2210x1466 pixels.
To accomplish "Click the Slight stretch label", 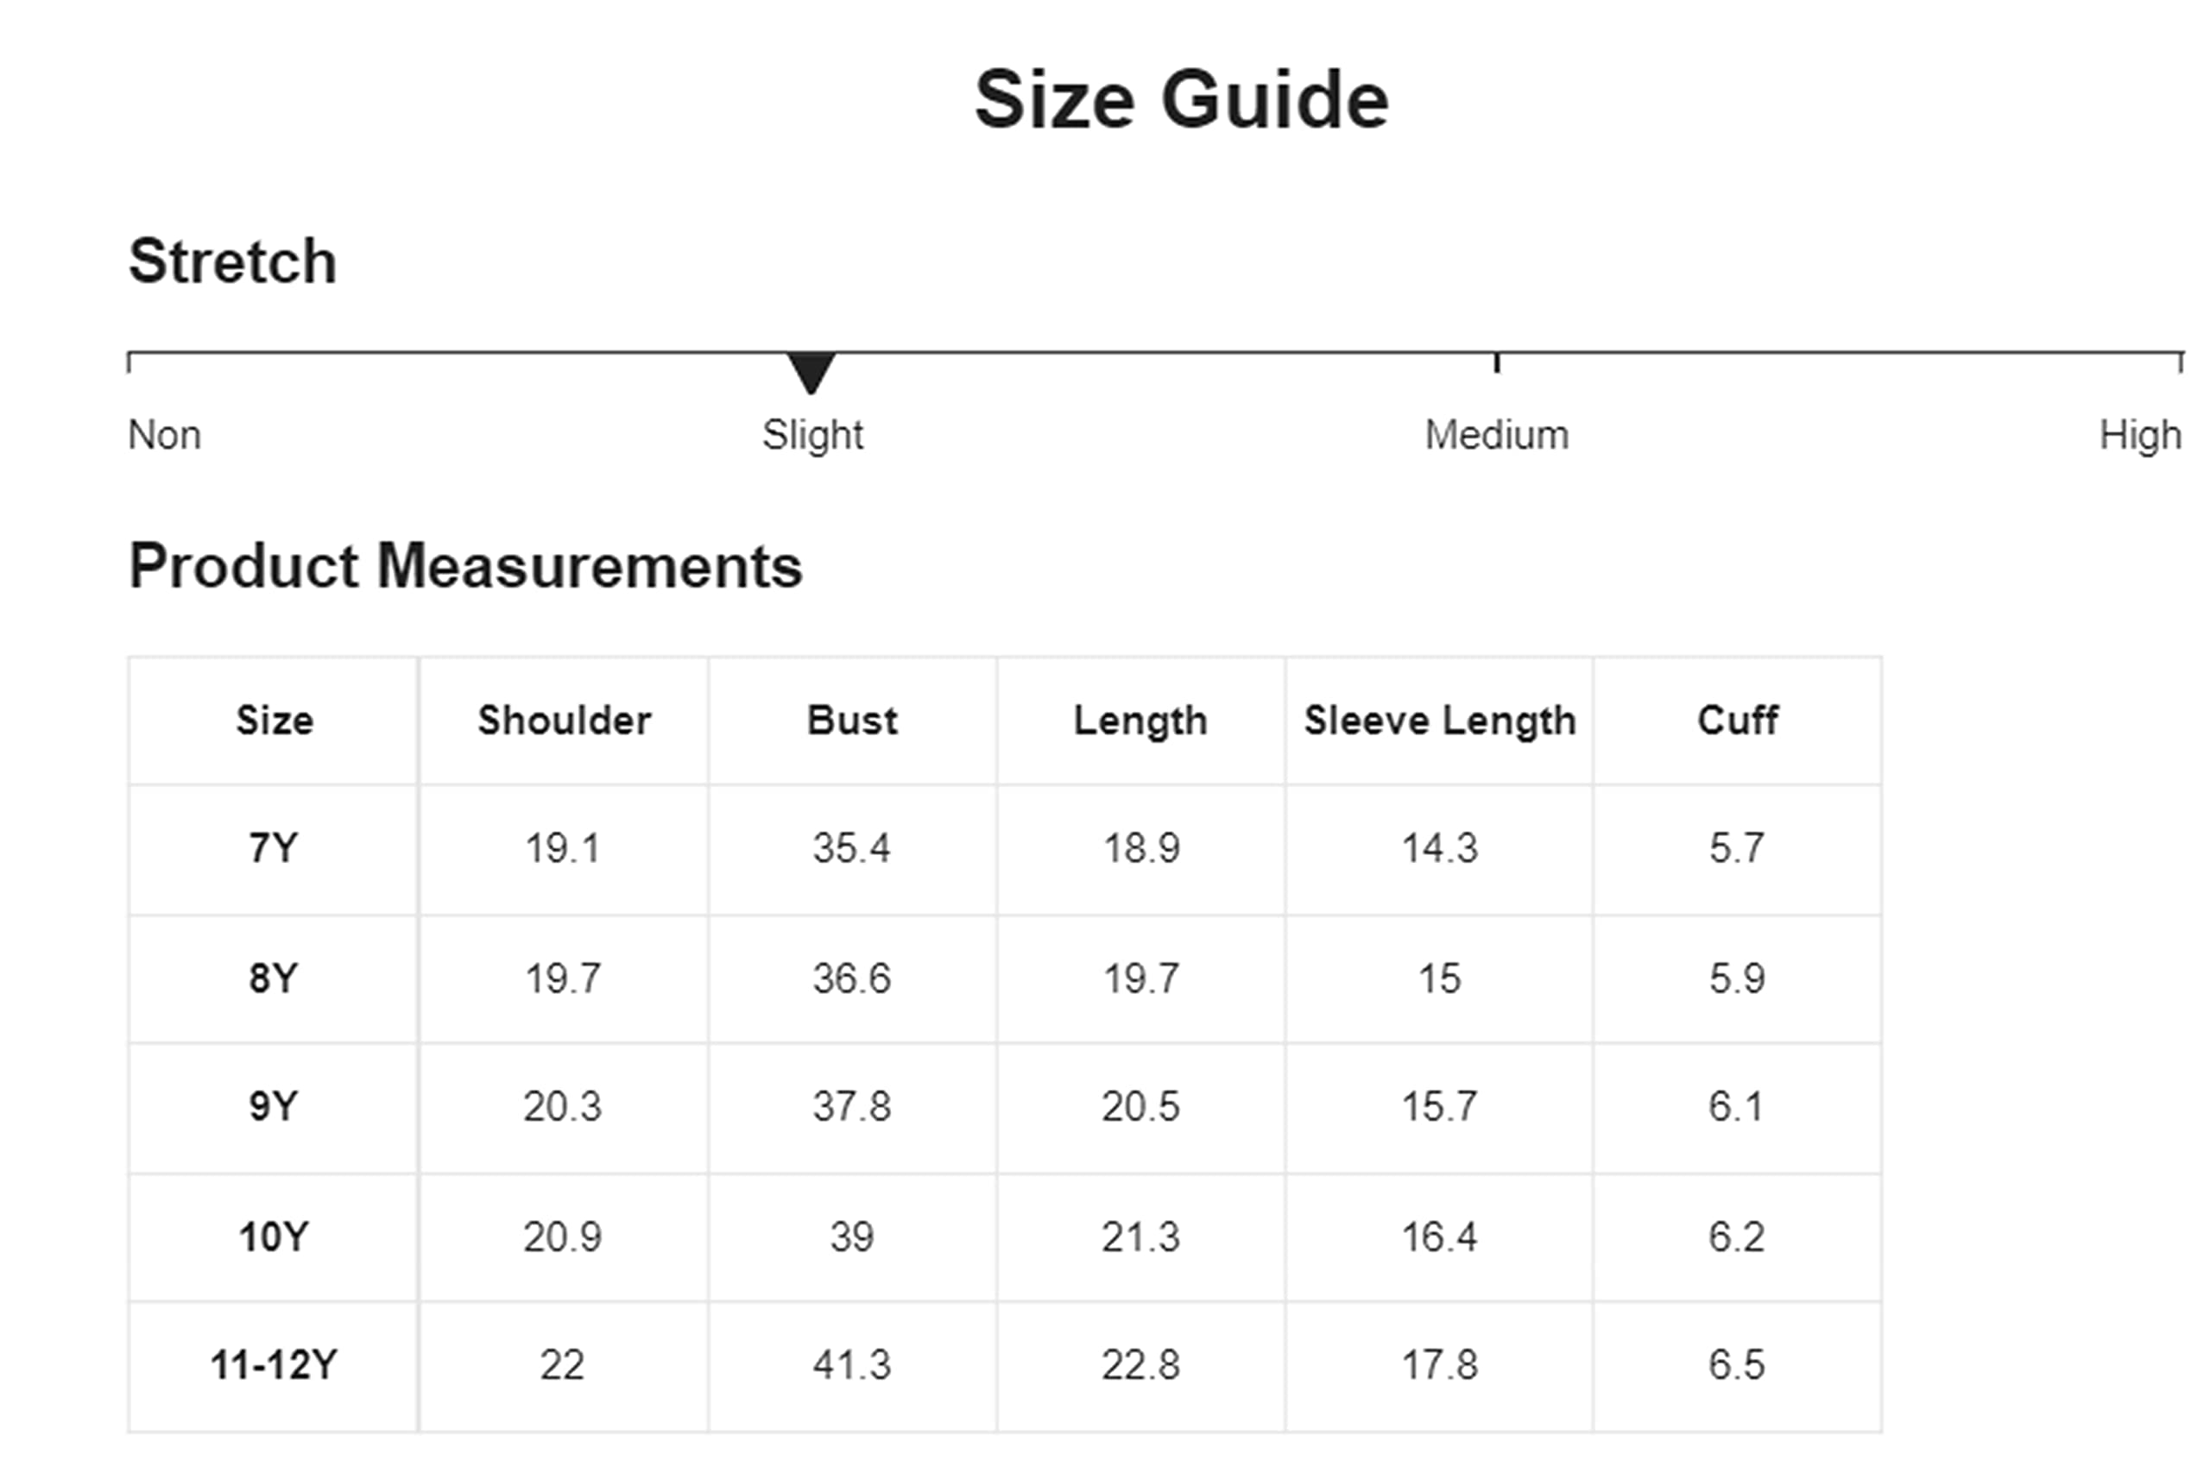I will (x=811, y=436).
